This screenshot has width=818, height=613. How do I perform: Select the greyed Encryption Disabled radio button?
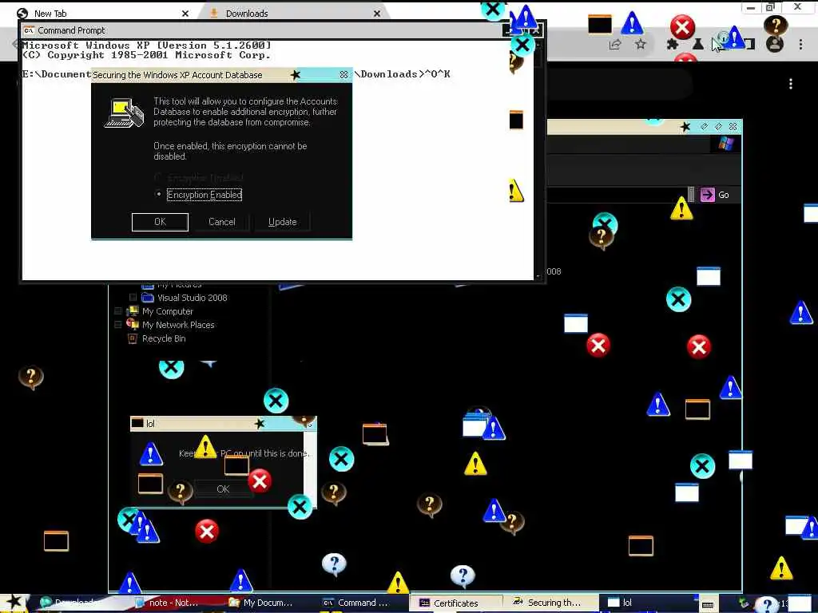tap(159, 178)
